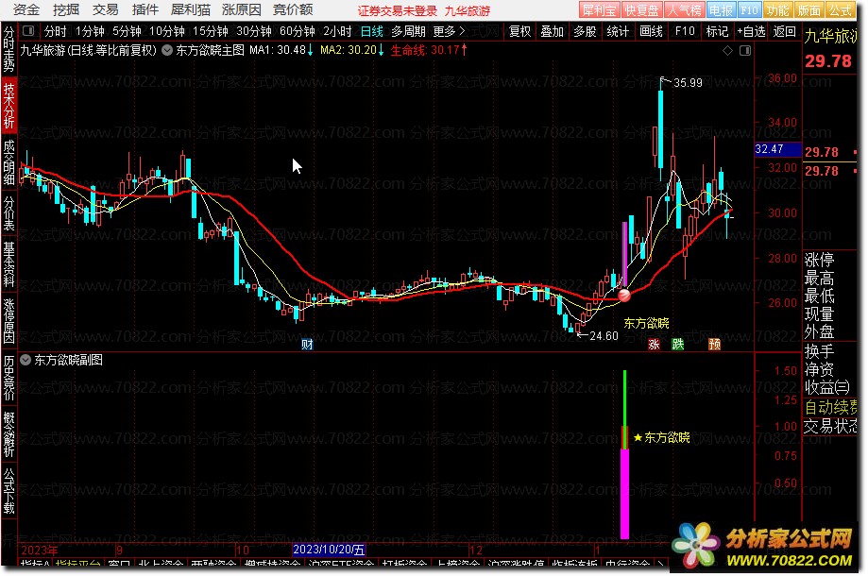The width and height of the screenshot is (868, 576).
Task: Switch to 分时 period
Action: [x=55, y=31]
